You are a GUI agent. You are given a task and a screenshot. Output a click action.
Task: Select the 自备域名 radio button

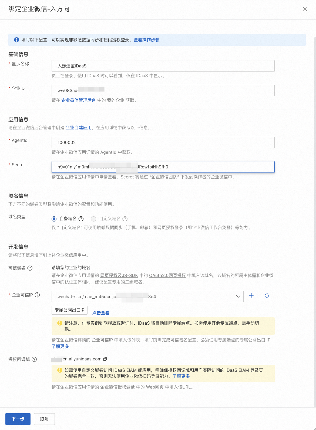[x=54, y=219]
